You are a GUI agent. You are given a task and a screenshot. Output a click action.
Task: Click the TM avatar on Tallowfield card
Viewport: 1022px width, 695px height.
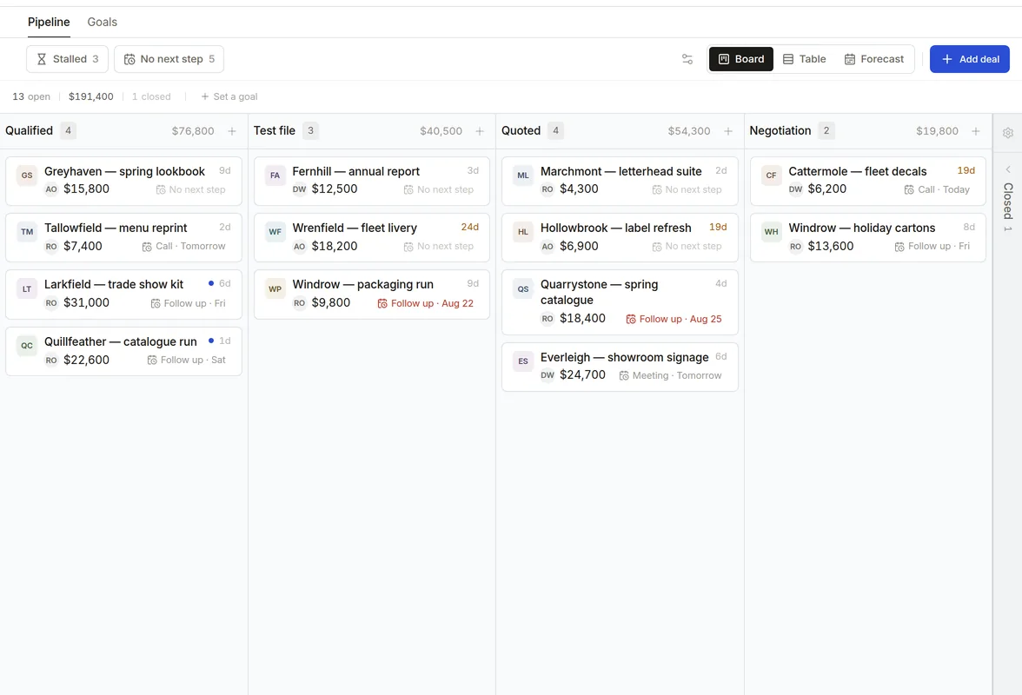[27, 232]
